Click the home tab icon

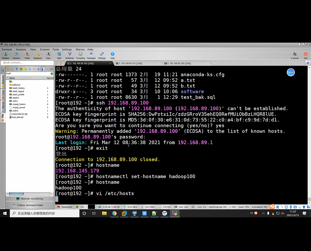coord(61,63)
